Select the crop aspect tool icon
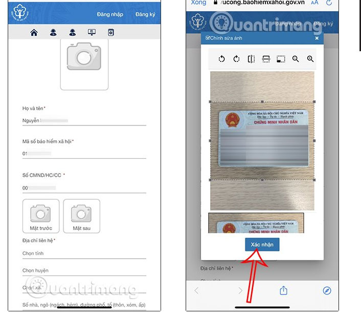This screenshot has height=316, width=361. pyautogui.click(x=281, y=59)
